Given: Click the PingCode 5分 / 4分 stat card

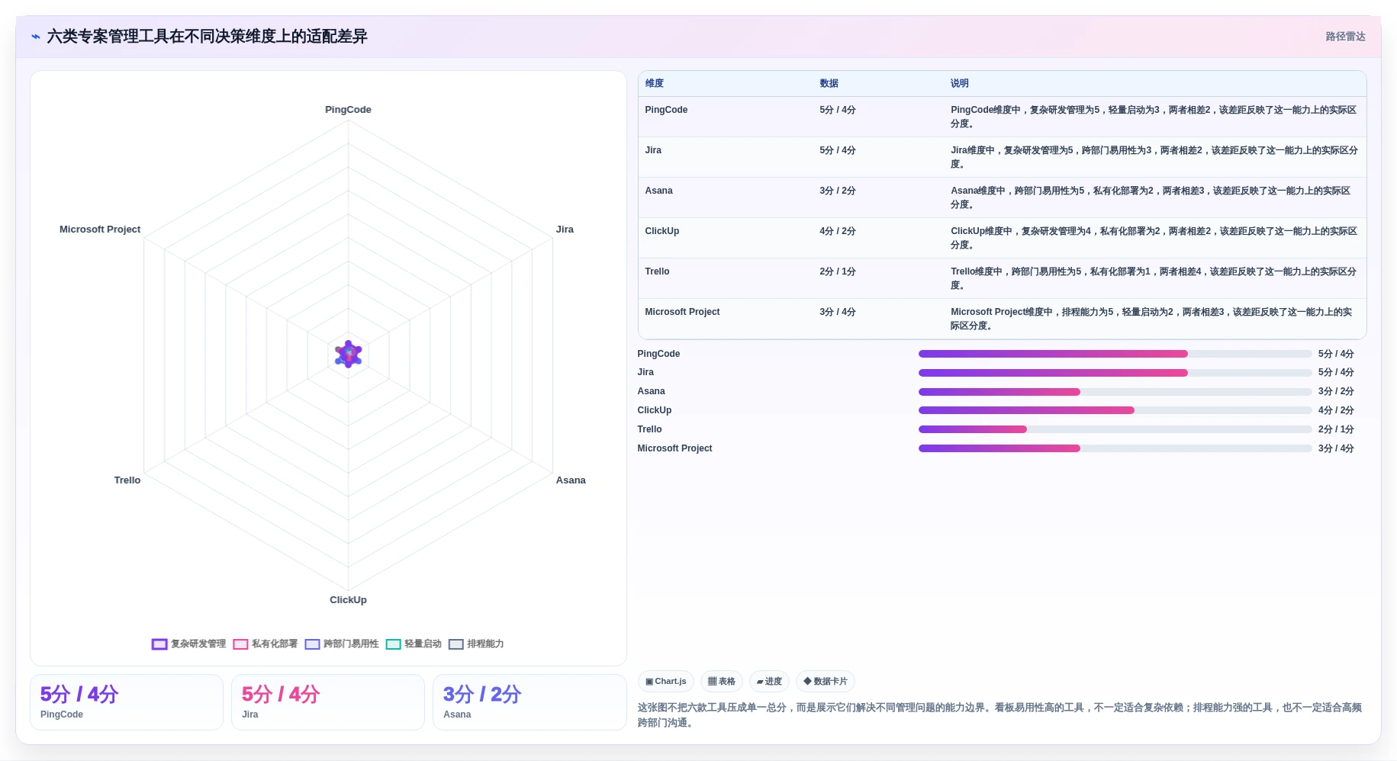Looking at the screenshot, I should tap(127, 702).
